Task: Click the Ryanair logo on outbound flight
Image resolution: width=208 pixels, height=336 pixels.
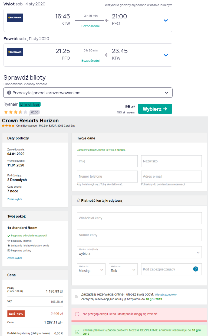Action: (x=15, y=18)
